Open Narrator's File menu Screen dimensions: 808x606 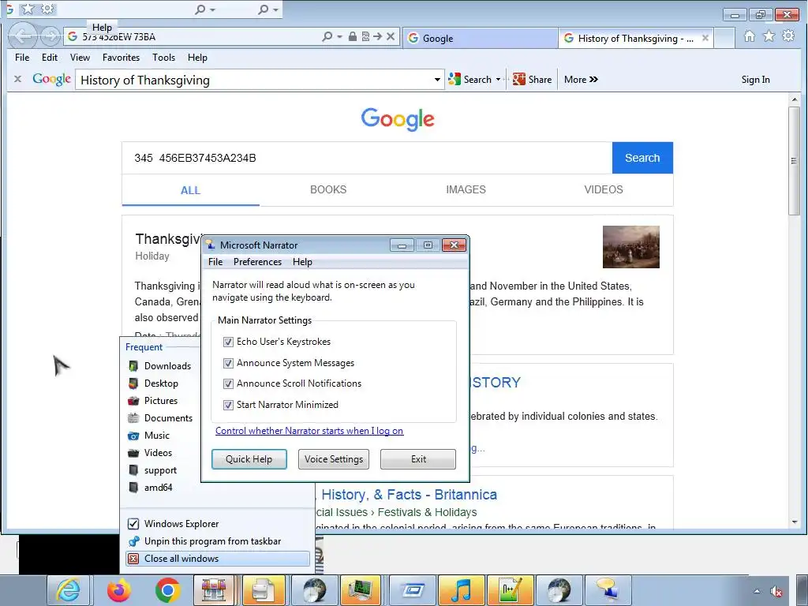[x=215, y=262]
